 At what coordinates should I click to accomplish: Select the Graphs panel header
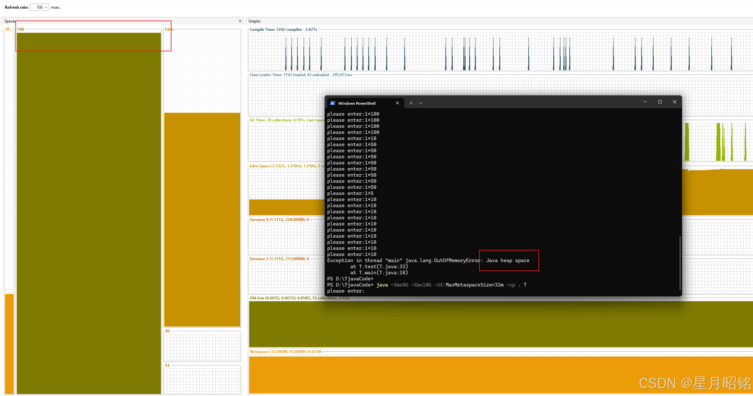point(255,21)
